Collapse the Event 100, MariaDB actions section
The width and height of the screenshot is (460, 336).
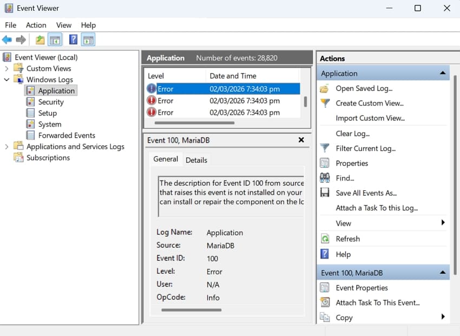(x=443, y=273)
